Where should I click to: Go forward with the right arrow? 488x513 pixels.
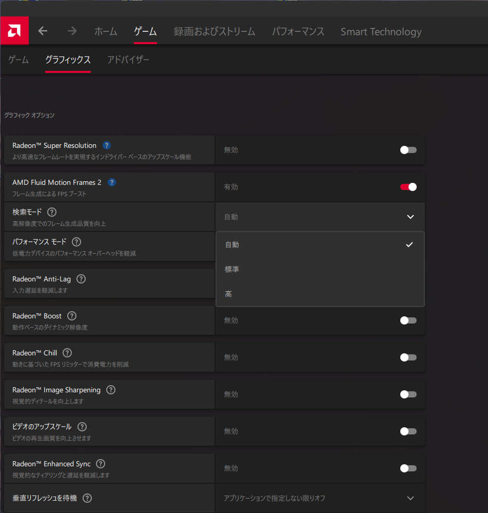click(72, 31)
